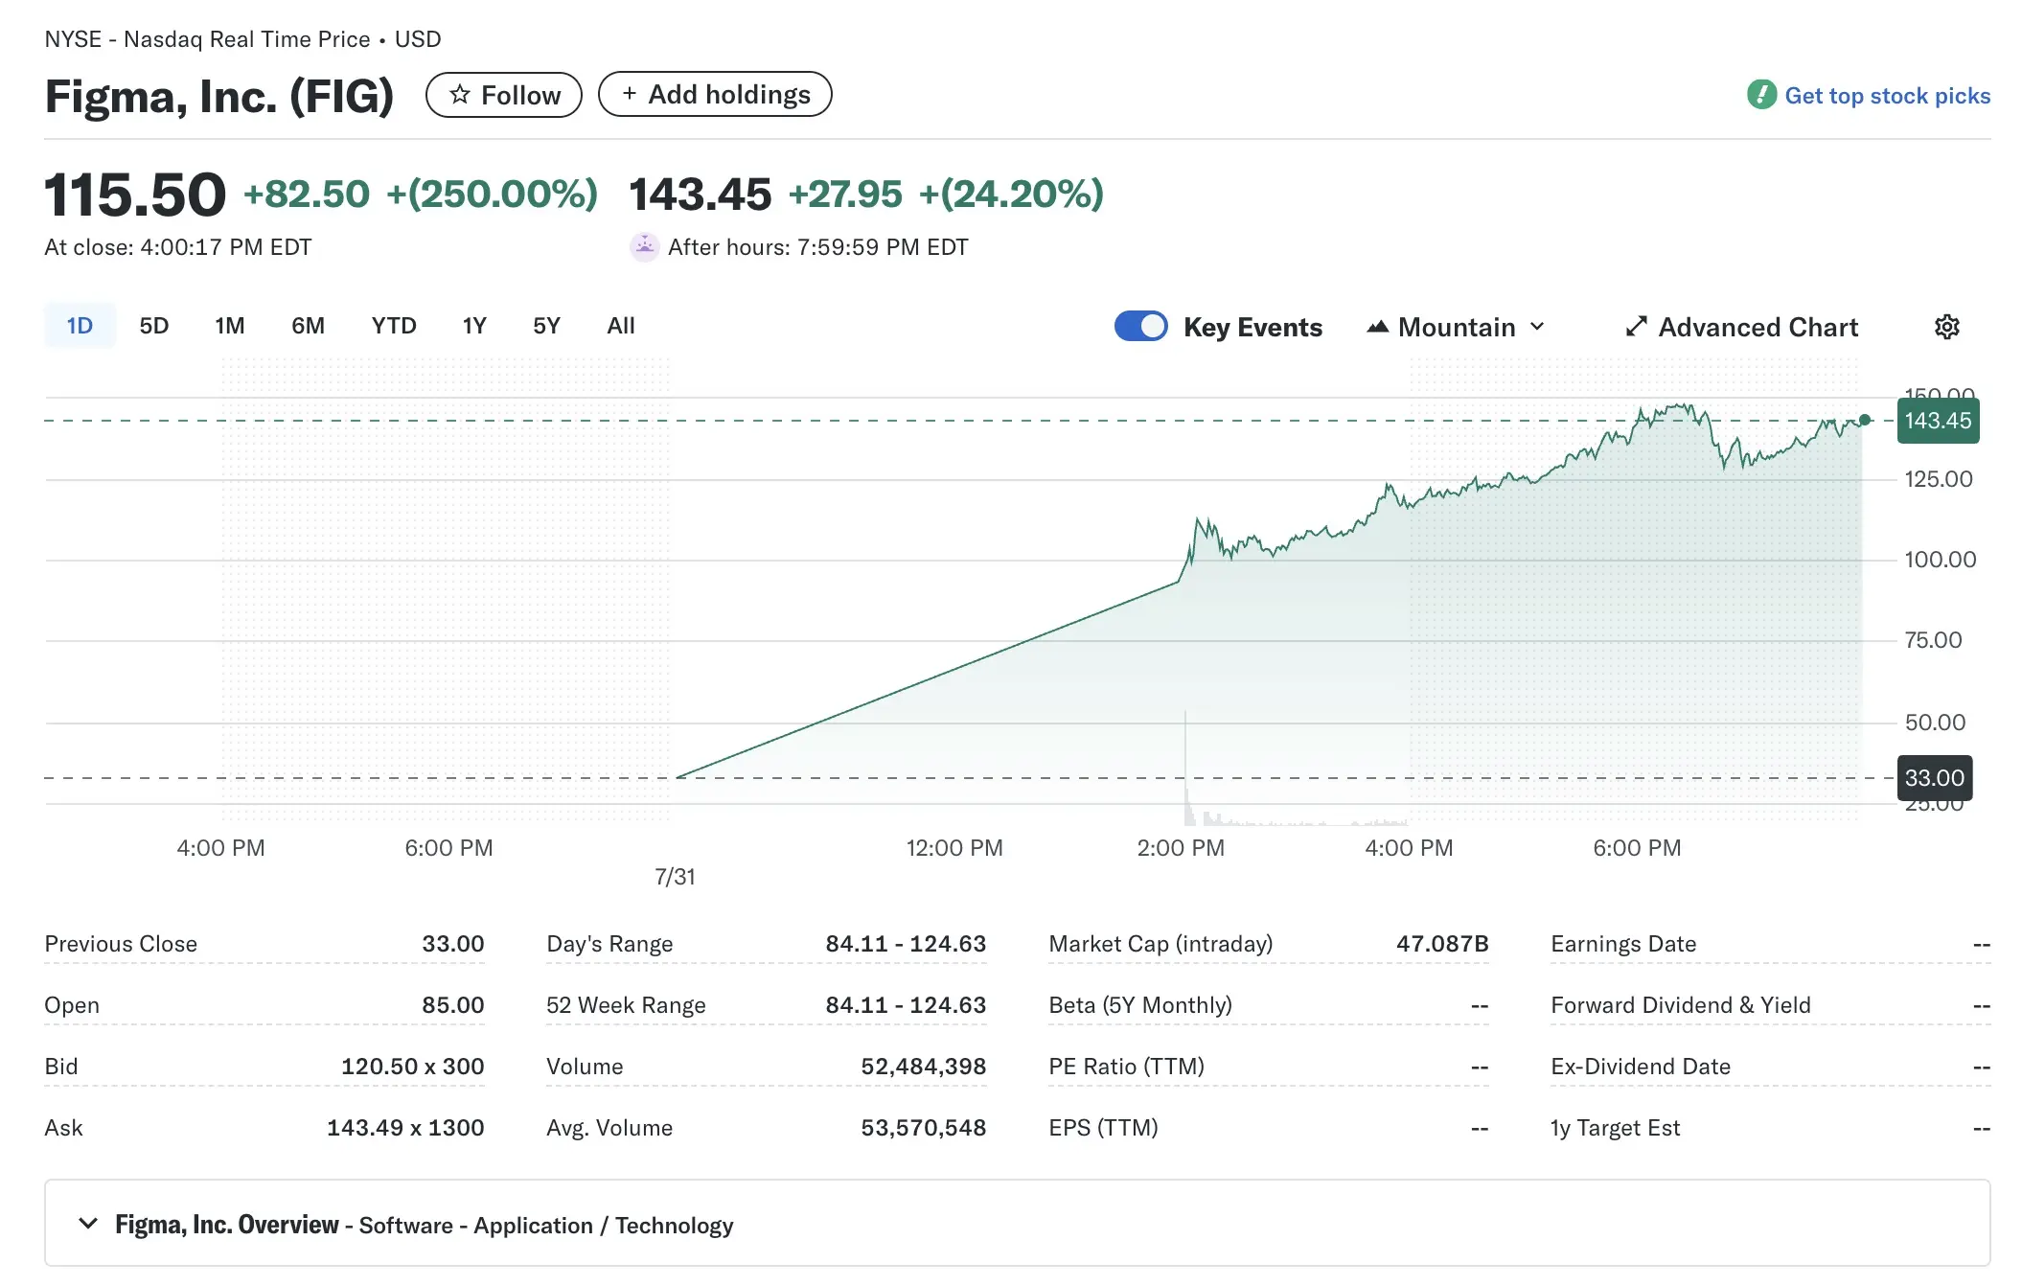Click the Volume value 52,484,398
2022x1286 pixels.
point(923,1066)
